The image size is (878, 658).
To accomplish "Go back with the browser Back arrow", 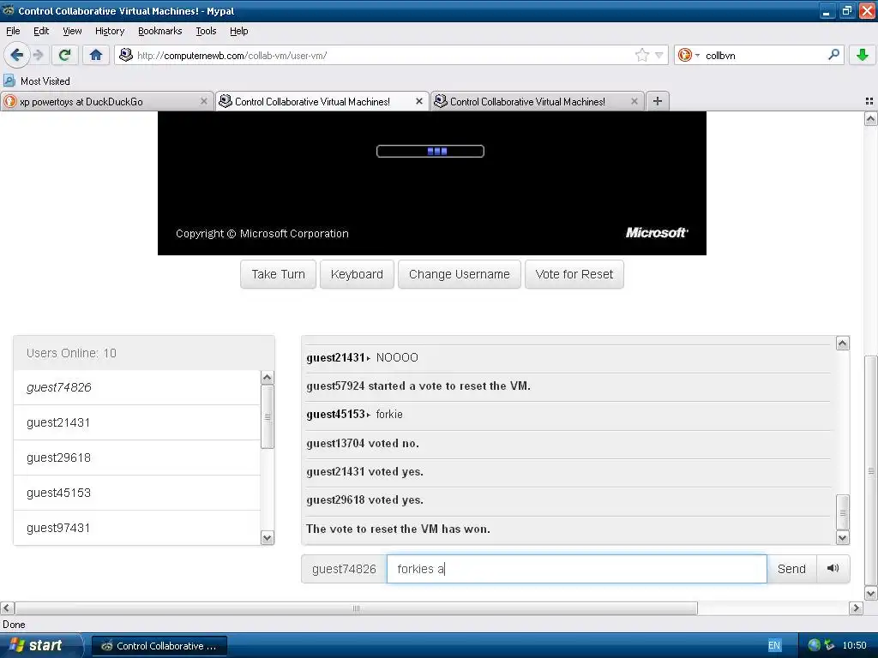I will click(x=16, y=55).
